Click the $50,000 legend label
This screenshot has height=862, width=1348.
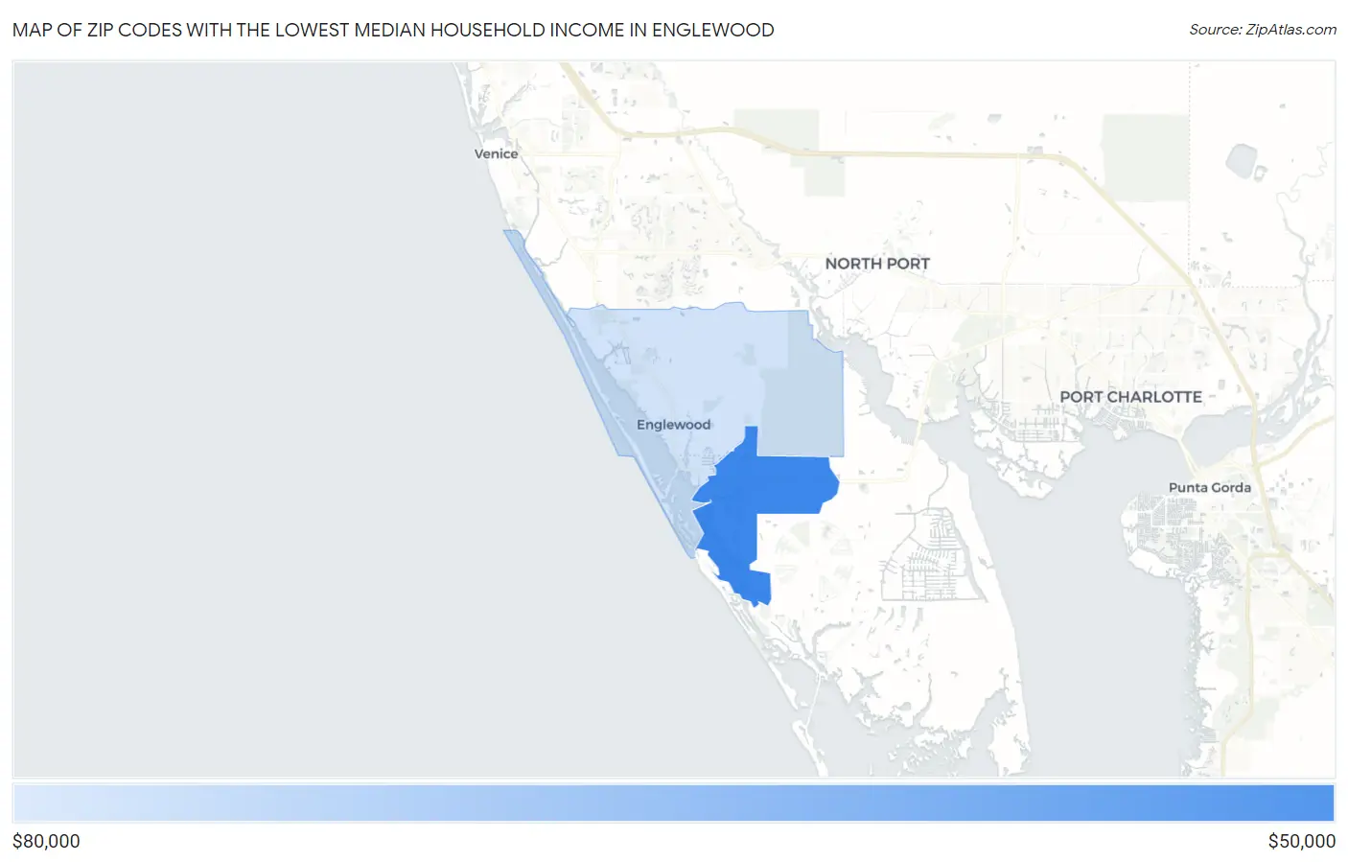click(x=1301, y=841)
